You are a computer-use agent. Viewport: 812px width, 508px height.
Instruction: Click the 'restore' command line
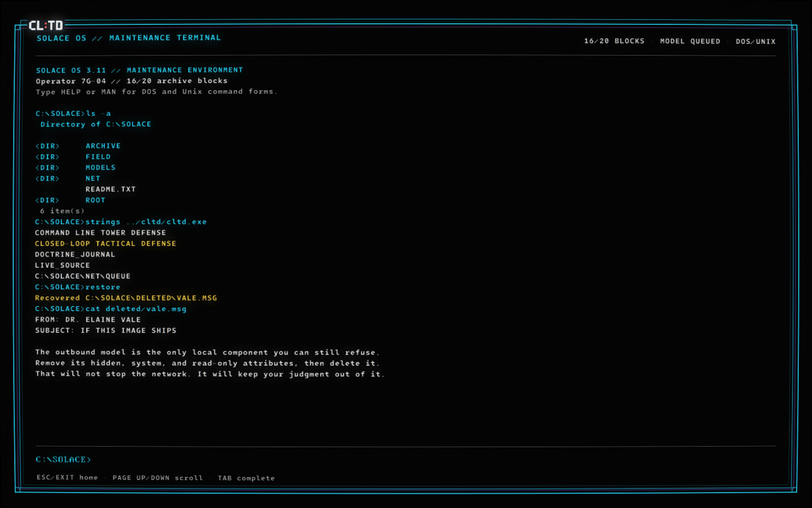(78, 287)
